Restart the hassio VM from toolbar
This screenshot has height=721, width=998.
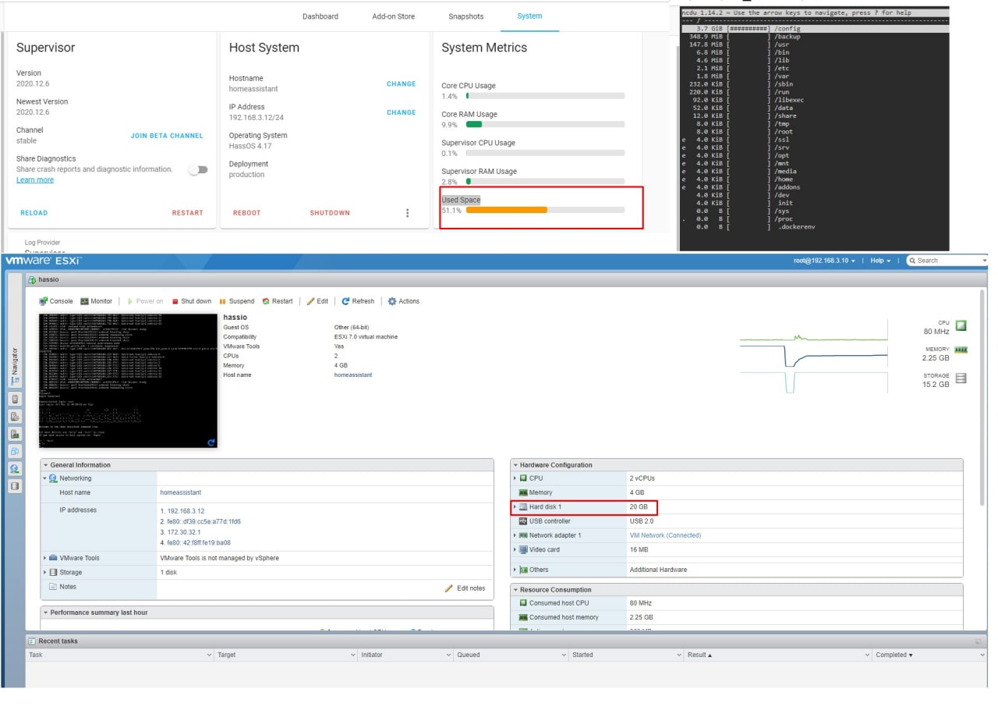[x=278, y=301]
